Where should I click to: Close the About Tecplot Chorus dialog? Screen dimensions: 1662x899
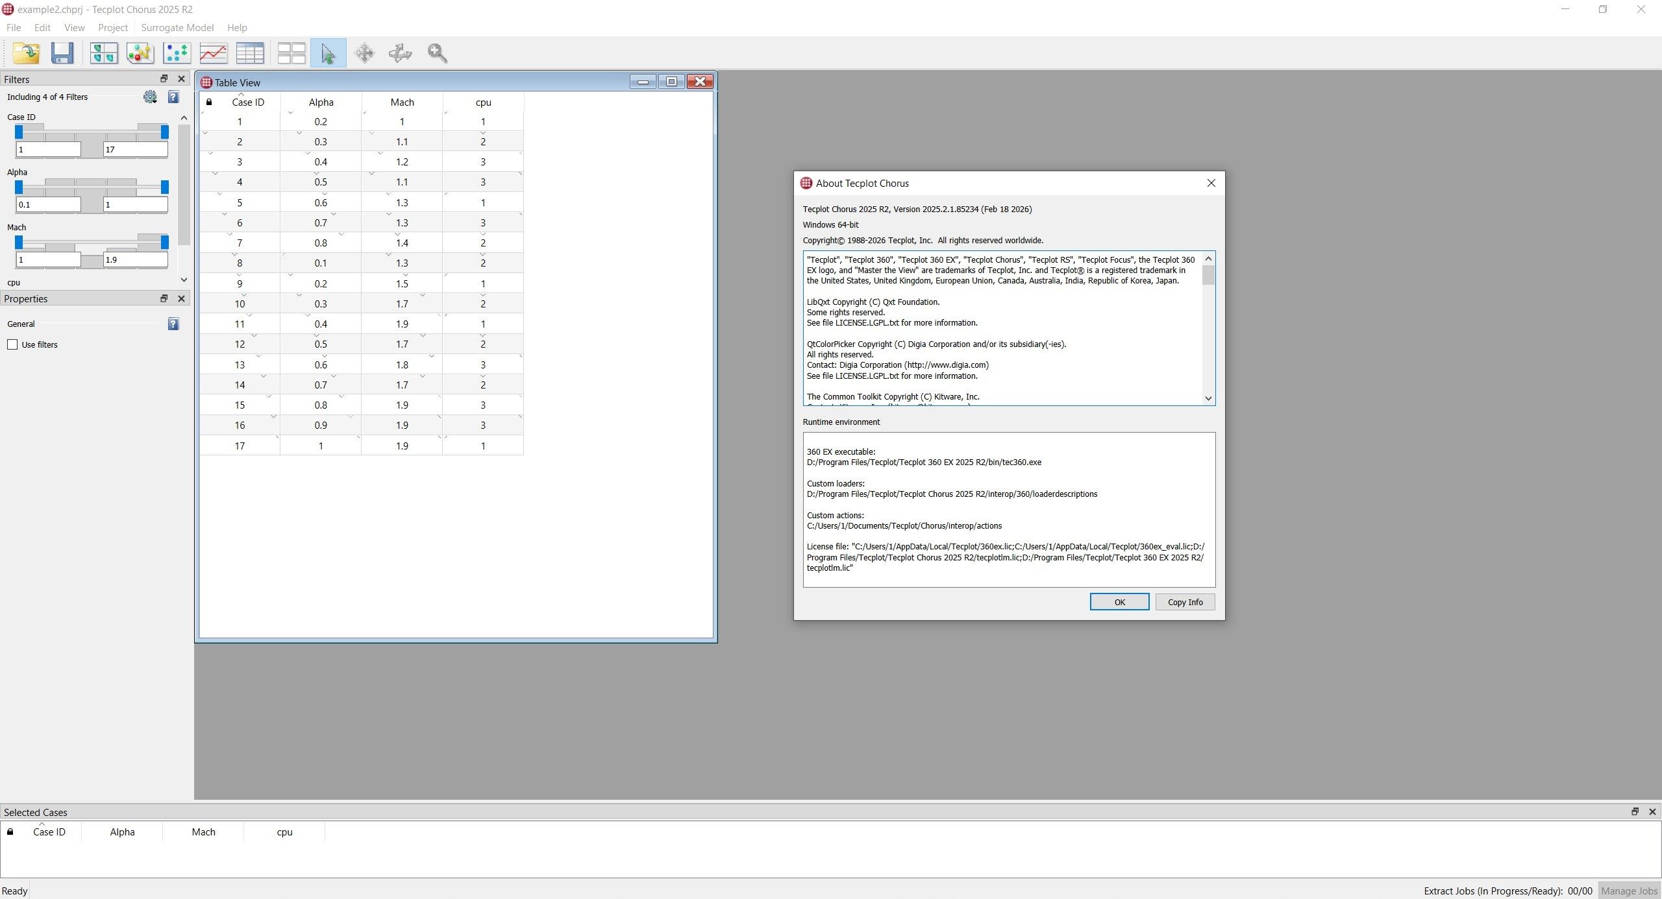point(1211,183)
